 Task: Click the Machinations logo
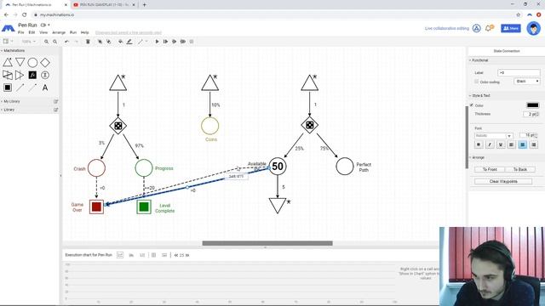pos(8,28)
